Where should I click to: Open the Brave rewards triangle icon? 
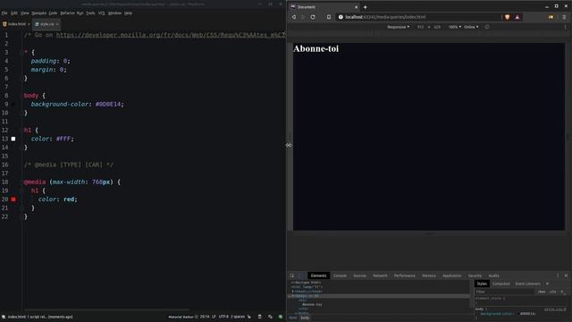point(517,17)
